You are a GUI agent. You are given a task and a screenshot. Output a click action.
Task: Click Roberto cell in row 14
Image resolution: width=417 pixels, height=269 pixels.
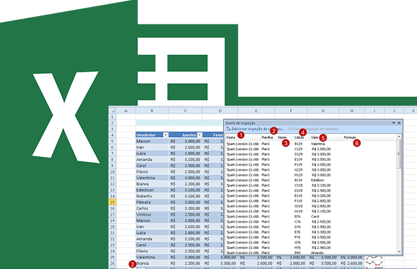(x=152, y=196)
